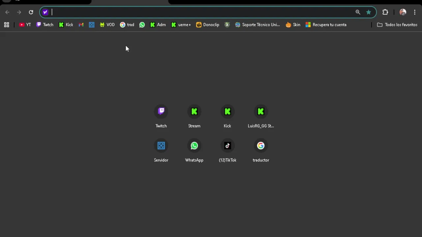Open the Extensions puzzle icon
This screenshot has width=422, height=237.
[385, 12]
